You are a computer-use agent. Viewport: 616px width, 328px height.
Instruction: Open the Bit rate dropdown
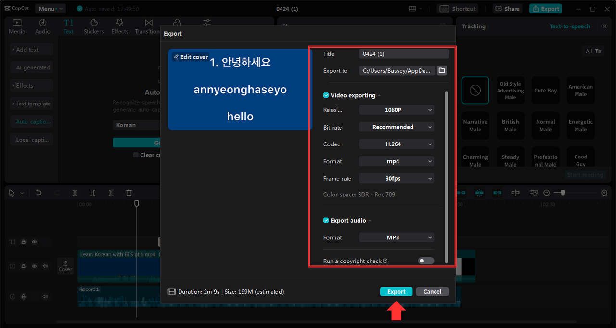point(397,127)
